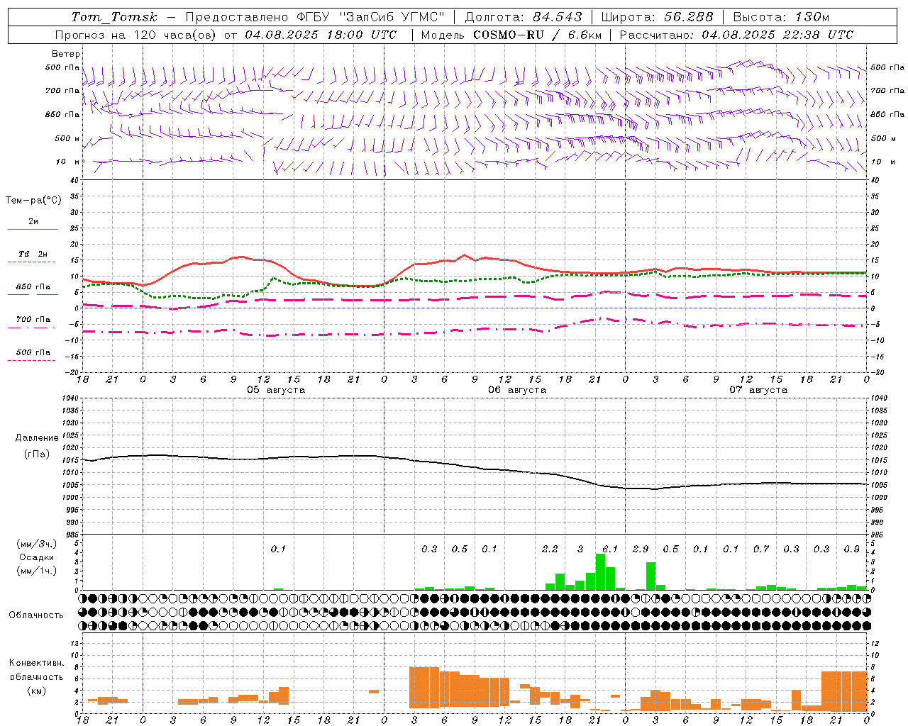Viewport: 908px width, 726px height.
Task: Click the Tom_Tomsk station title
Action: [113, 17]
